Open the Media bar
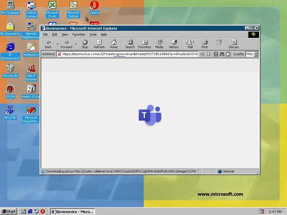287x215 pixels. [x=159, y=44]
